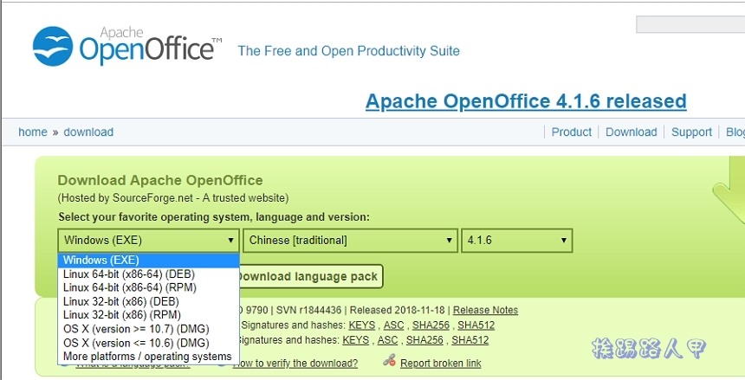Select Linux 64-bit (x86-64) (RPM) option
Viewport: 745px width, 380px height.
tap(148, 287)
